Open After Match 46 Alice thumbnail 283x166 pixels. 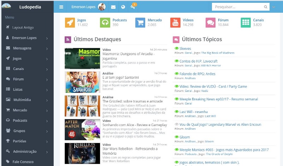click(x=82, y=130)
